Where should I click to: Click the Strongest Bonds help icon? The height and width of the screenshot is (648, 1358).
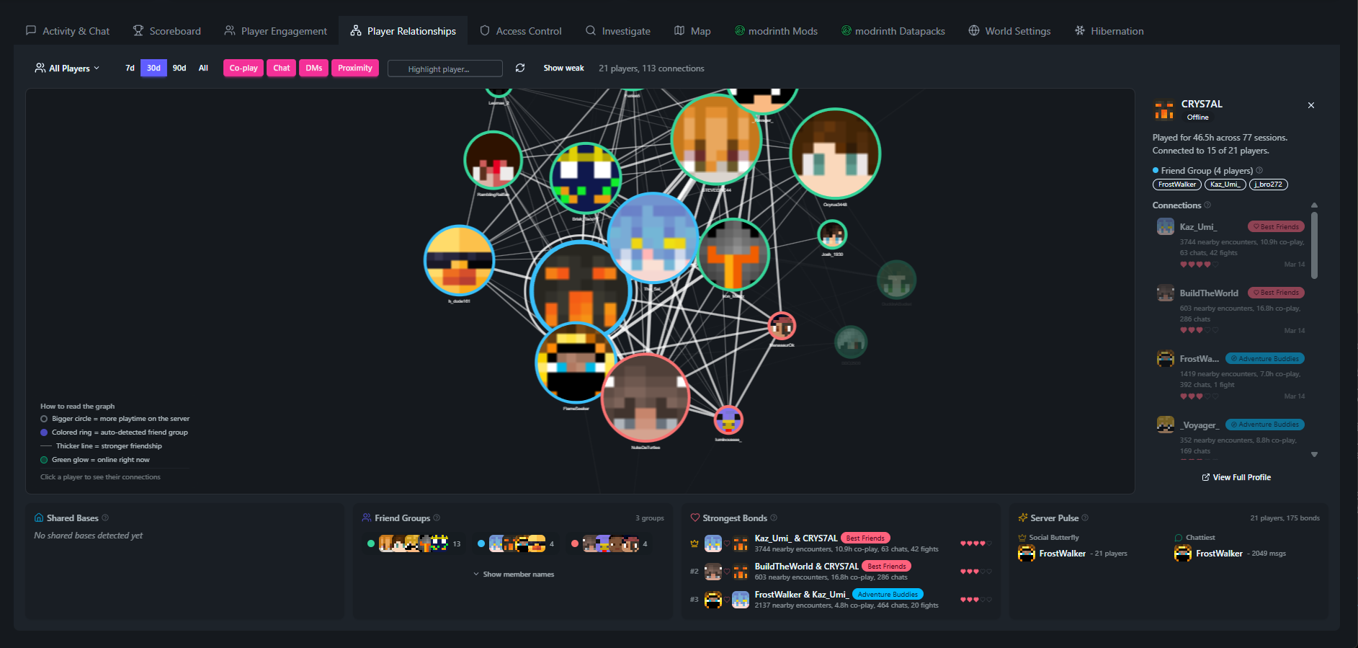(774, 518)
